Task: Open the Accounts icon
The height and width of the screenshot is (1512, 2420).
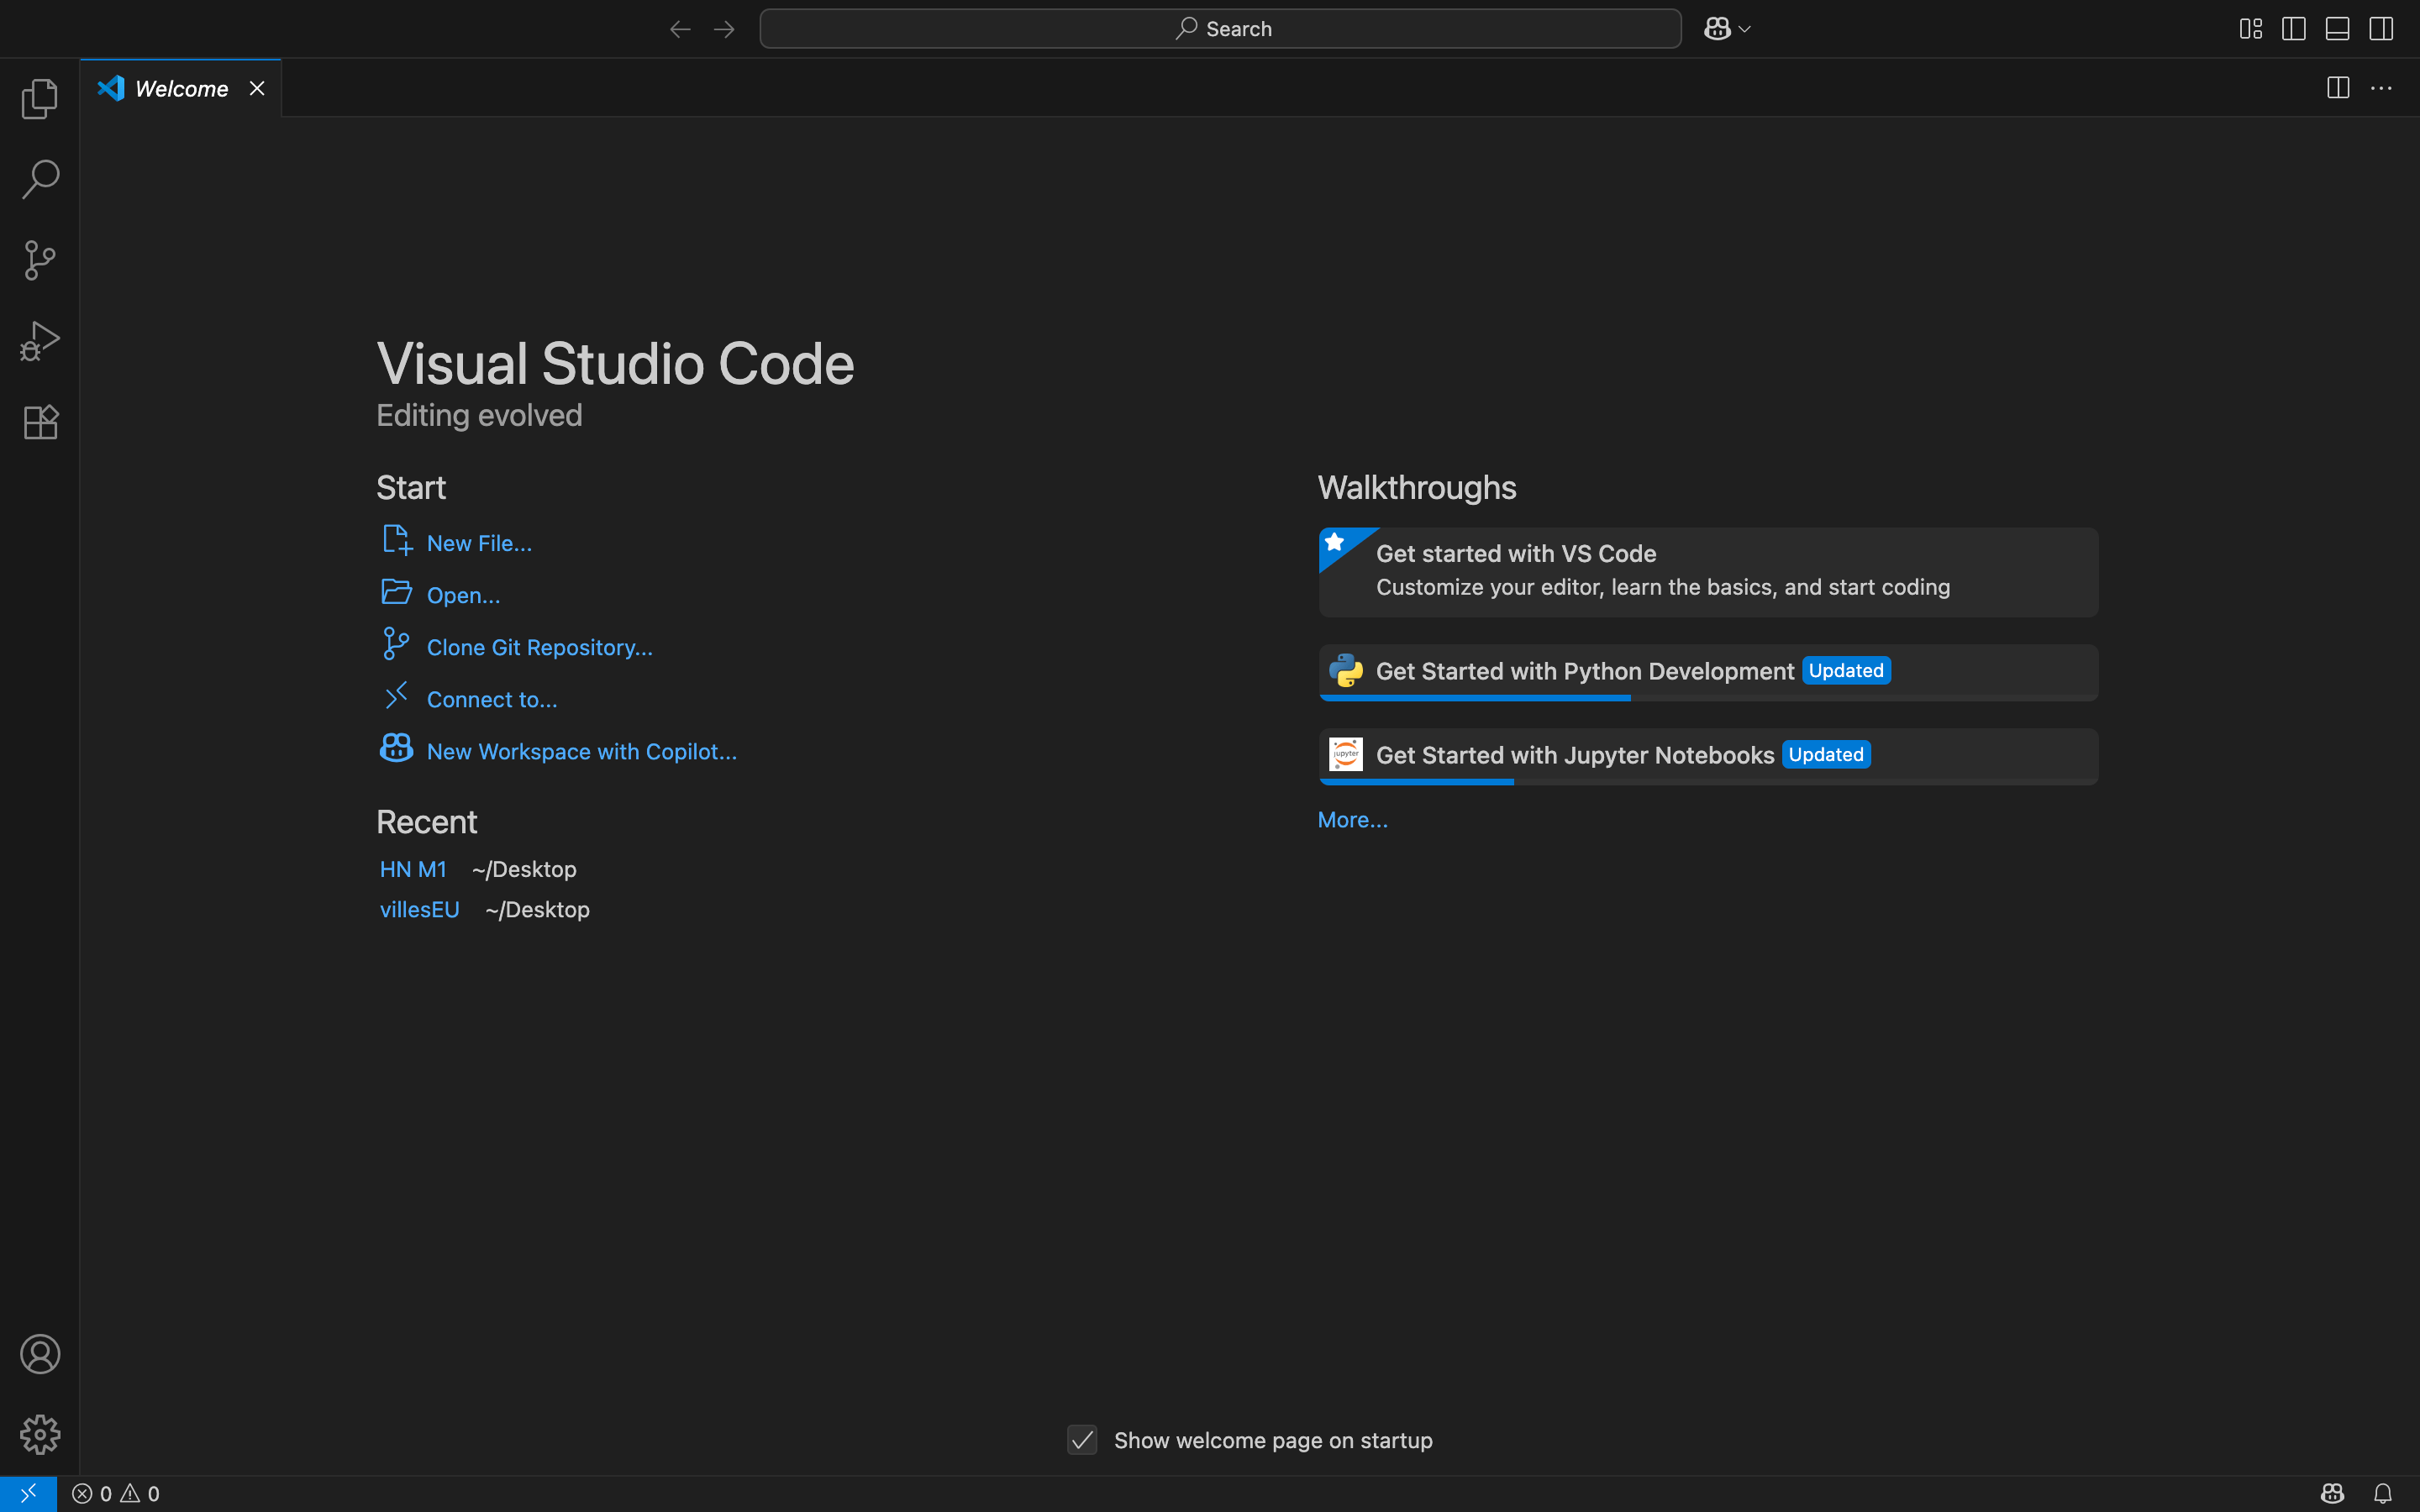Action: tap(40, 1354)
